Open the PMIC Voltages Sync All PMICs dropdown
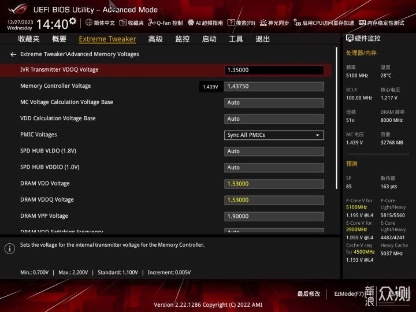This screenshot has height=312, width=416. [x=274, y=135]
